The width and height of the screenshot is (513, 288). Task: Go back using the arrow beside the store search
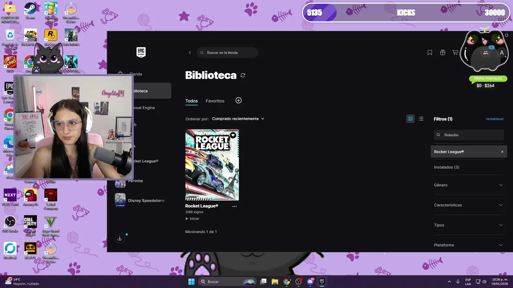point(190,52)
